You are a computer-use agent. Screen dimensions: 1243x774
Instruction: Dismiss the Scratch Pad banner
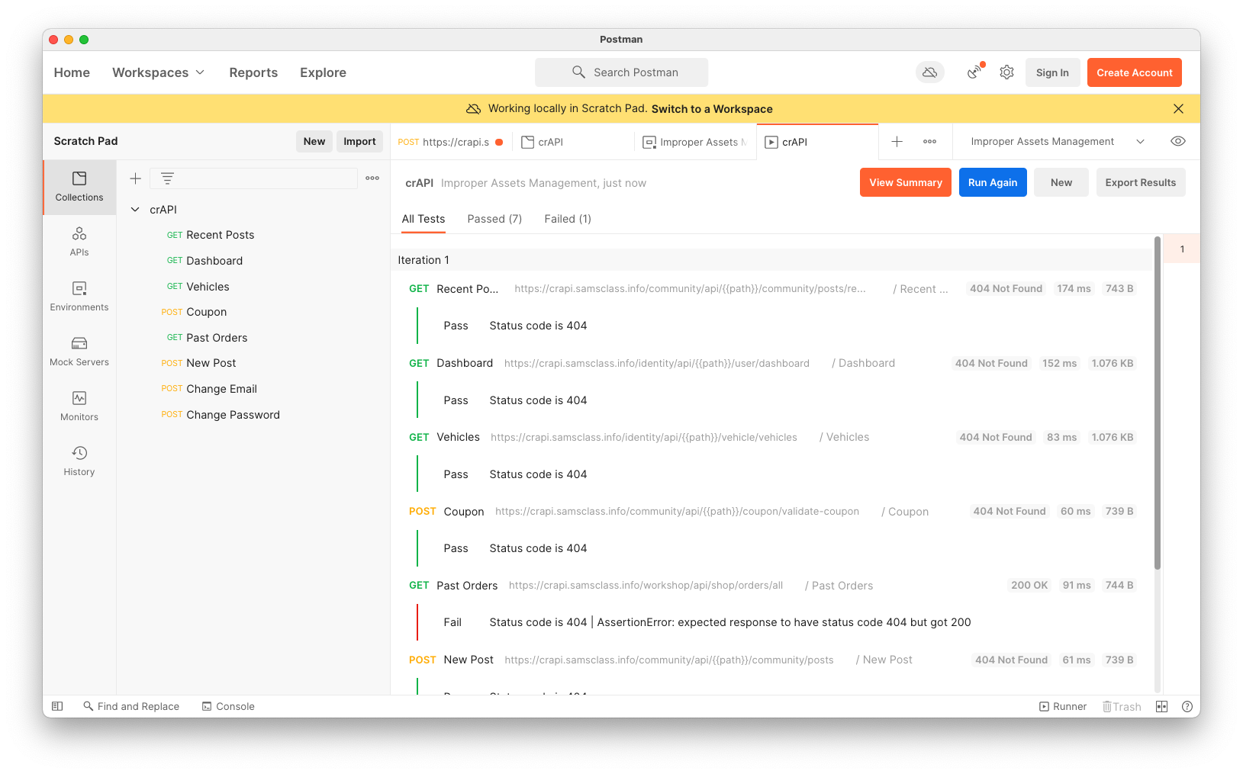click(x=1178, y=109)
